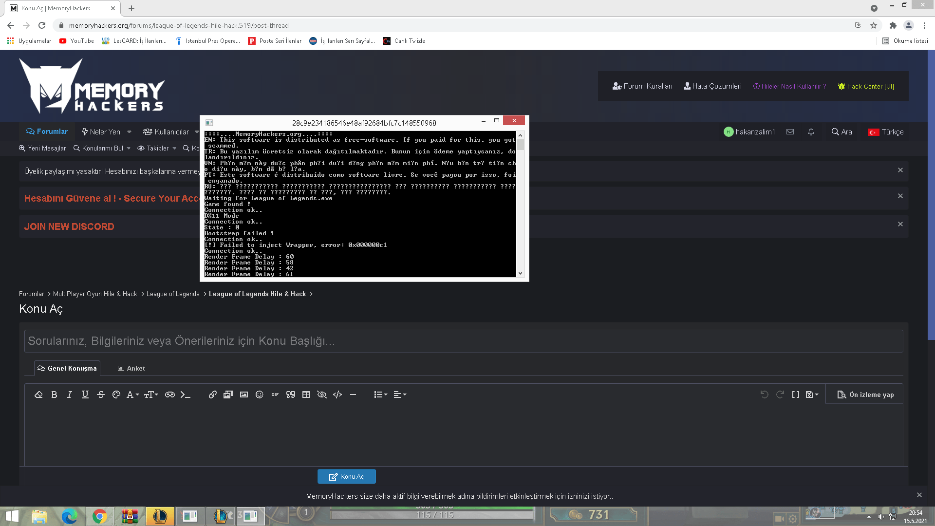Open Forum Kuralları link
The height and width of the screenshot is (526, 935).
tap(642, 86)
